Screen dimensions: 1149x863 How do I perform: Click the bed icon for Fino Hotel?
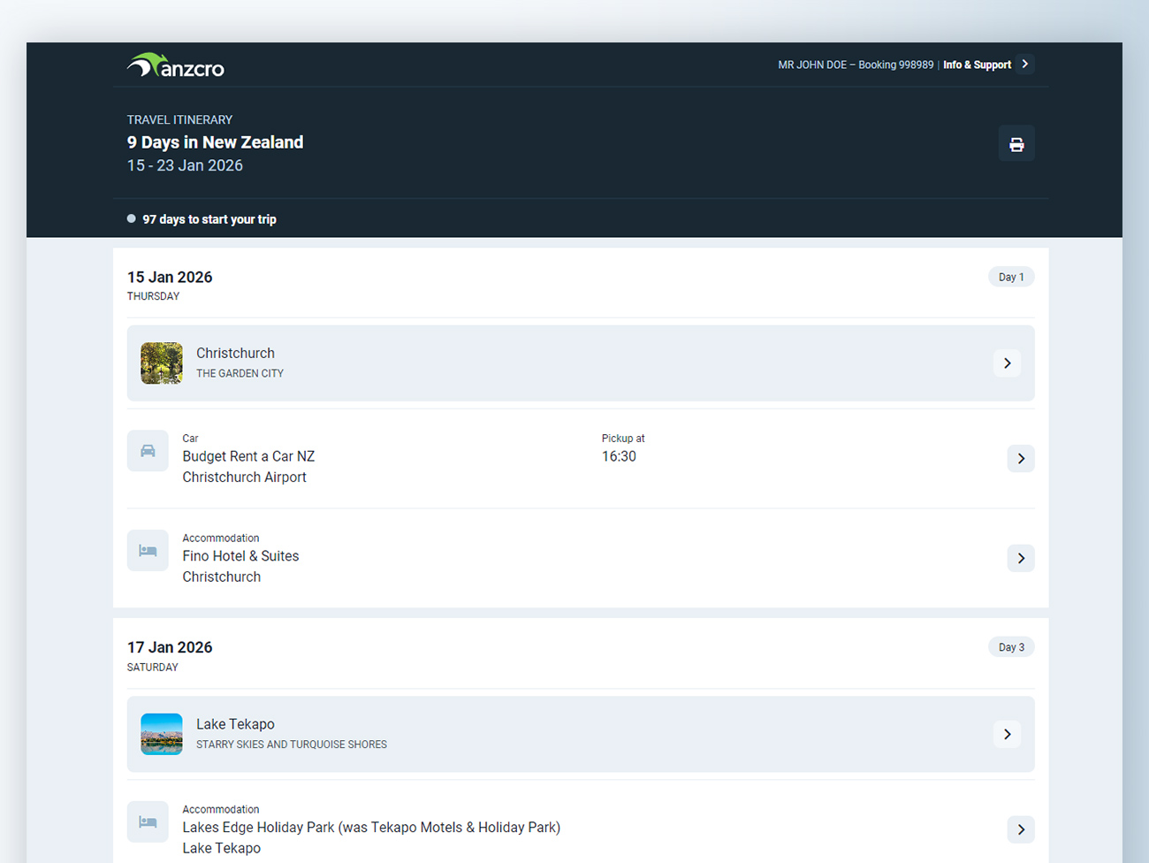(x=148, y=551)
